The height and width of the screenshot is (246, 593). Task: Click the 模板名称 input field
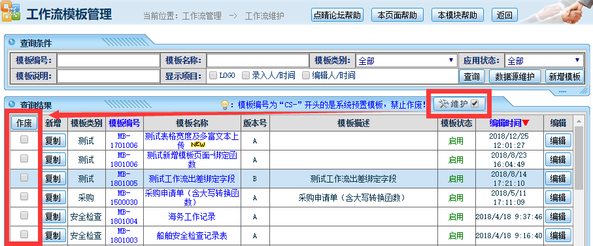click(x=258, y=61)
